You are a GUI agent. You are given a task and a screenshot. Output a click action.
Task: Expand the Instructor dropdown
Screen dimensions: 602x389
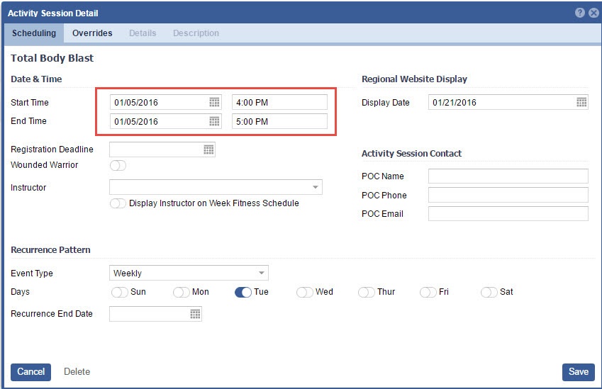point(315,188)
